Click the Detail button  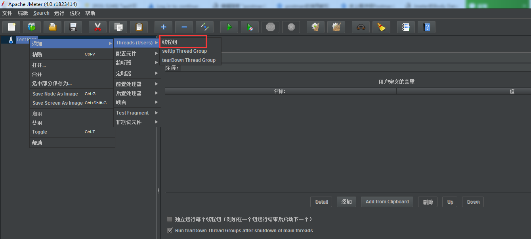pos(321,202)
